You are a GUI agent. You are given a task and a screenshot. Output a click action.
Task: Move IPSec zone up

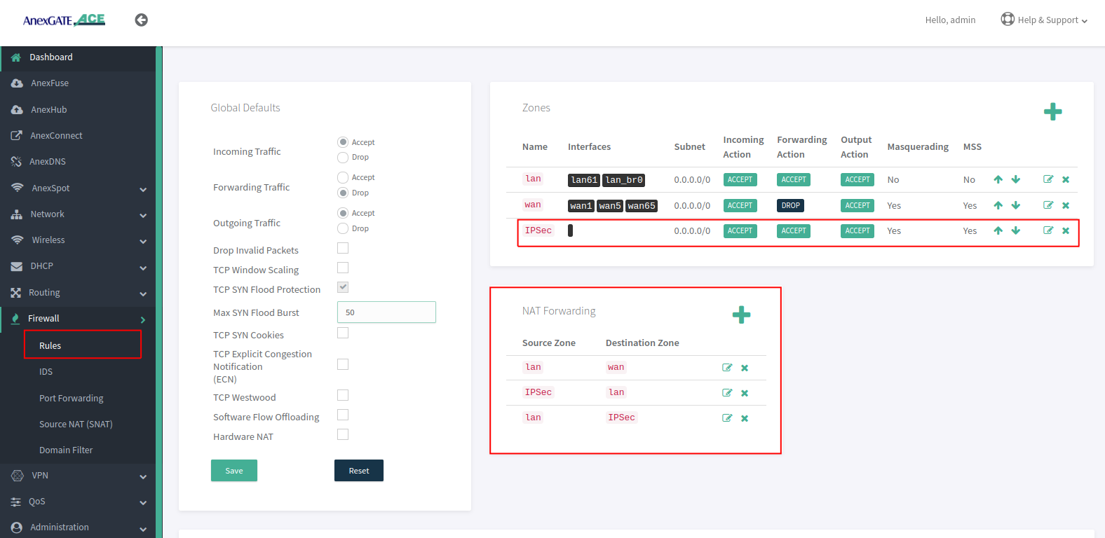[x=998, y=230]
